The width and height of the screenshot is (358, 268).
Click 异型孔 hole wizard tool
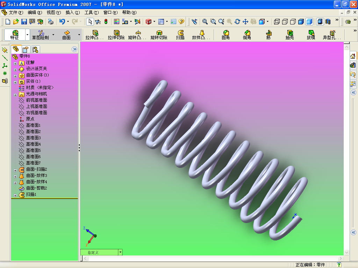[332, 35]
